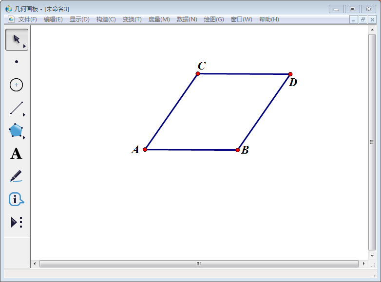Click label B of the parallelogram
Image resolution: width=381 pixels, height=282 pixels.
245,150
